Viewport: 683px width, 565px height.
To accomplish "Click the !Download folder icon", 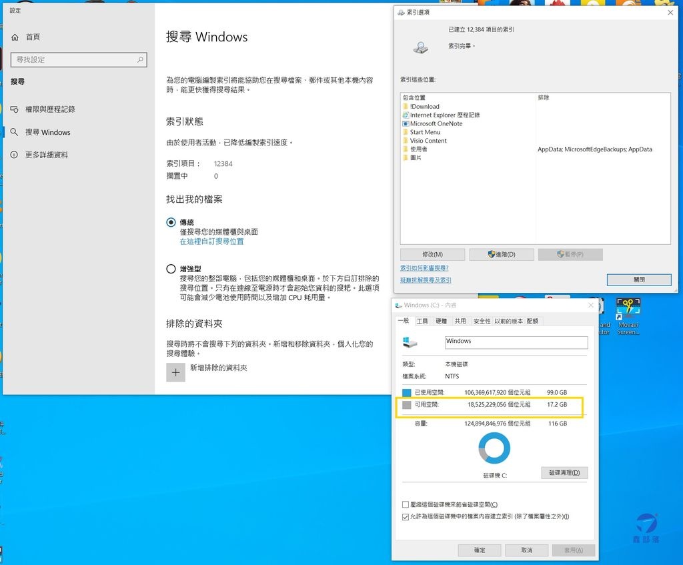I will [406, 106].
